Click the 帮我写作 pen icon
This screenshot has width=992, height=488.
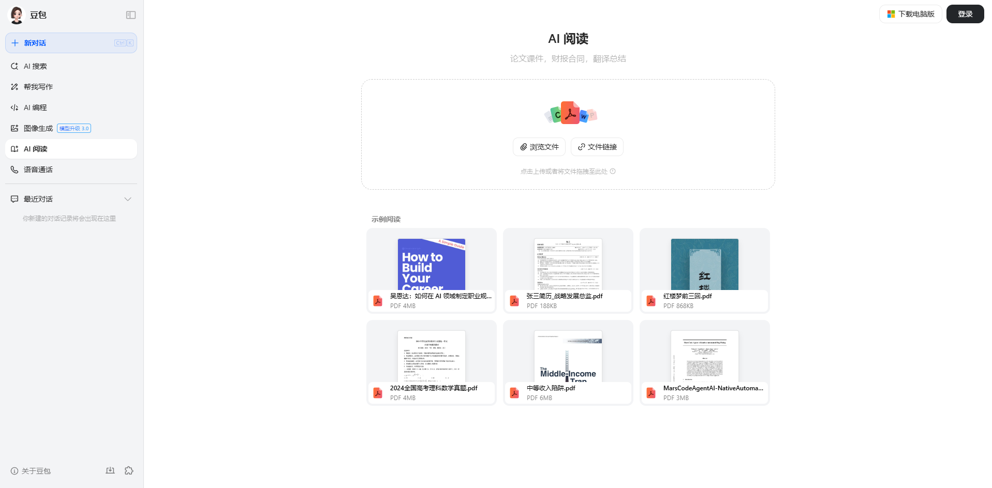[14, 87]
